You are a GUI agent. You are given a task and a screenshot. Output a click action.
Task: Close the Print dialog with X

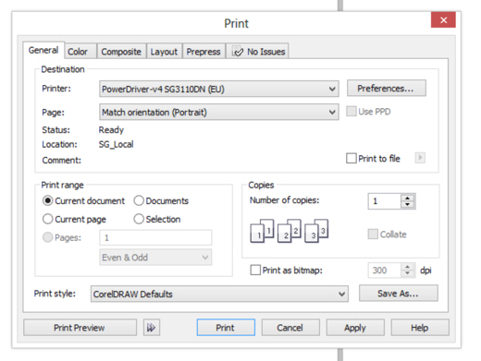[443, 20]
